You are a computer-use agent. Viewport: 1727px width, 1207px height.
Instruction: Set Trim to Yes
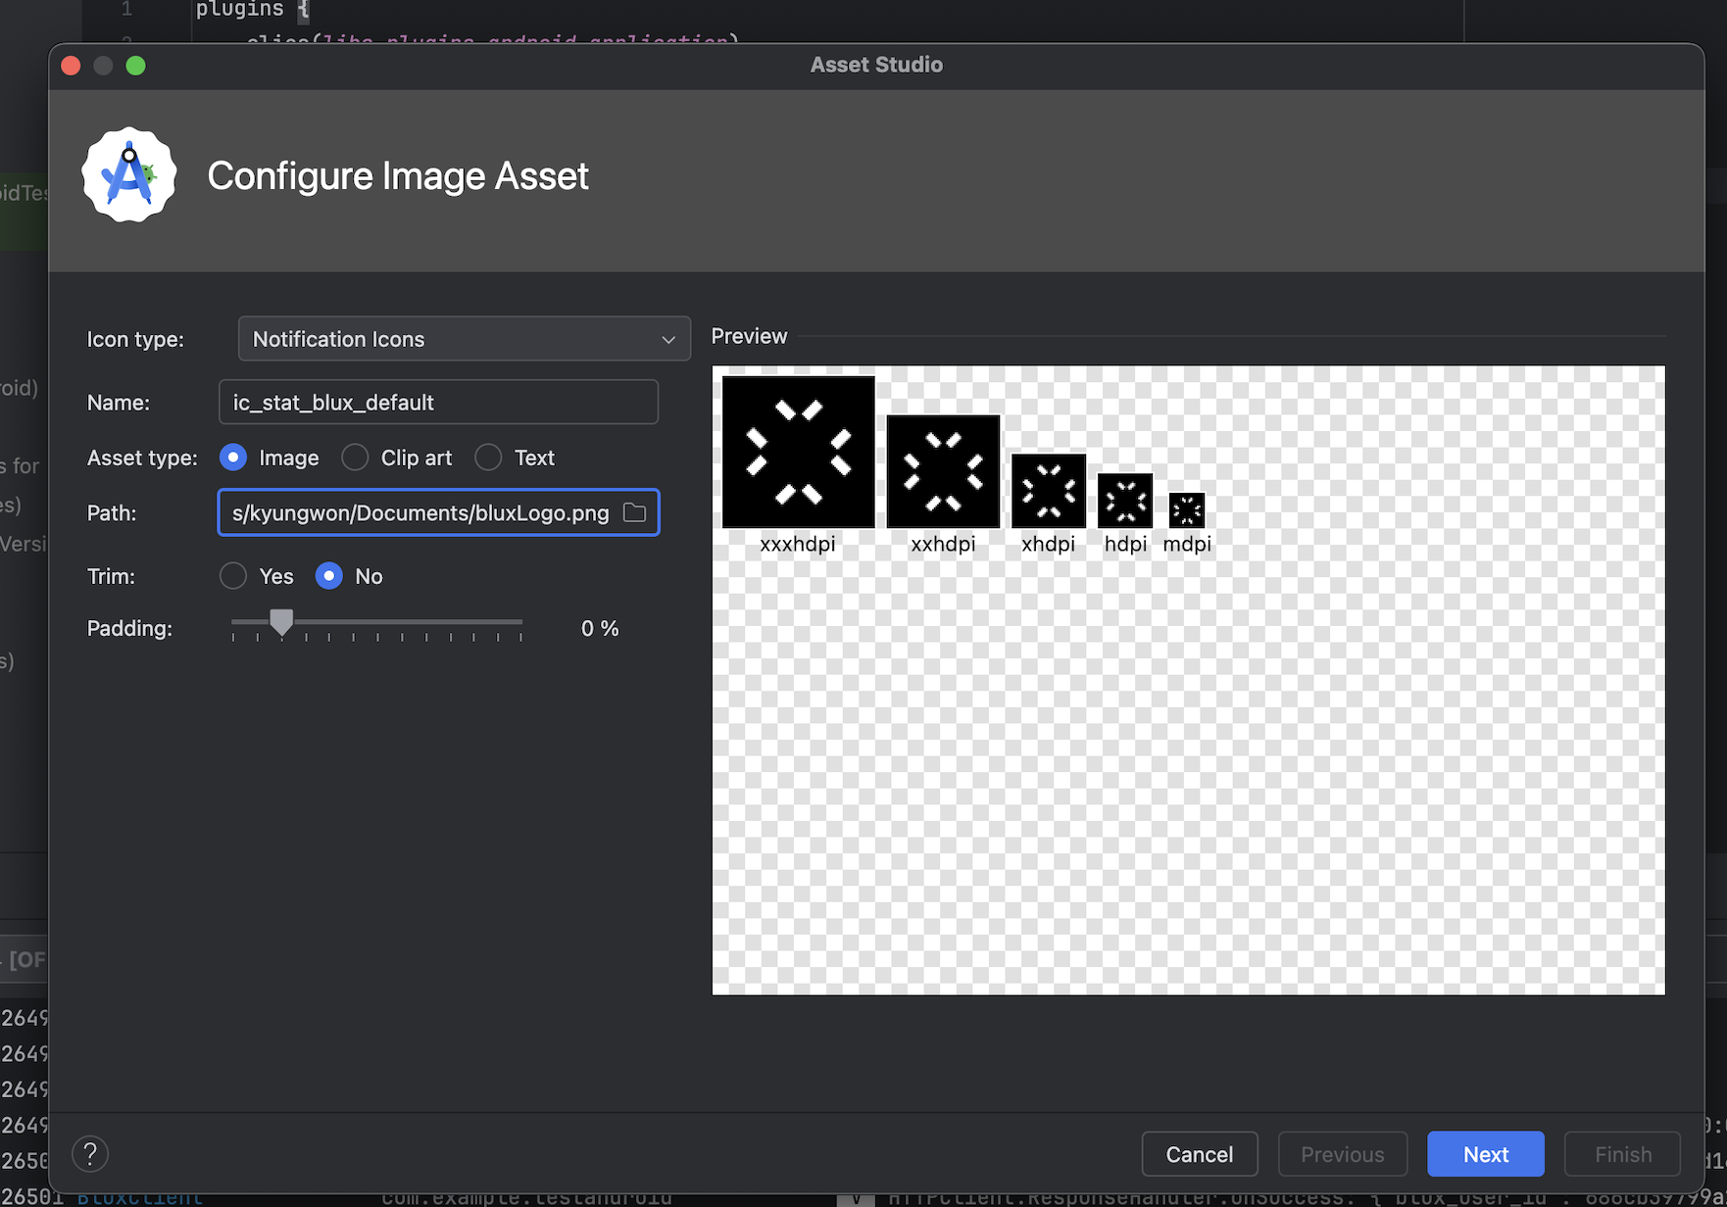point(233,576)
